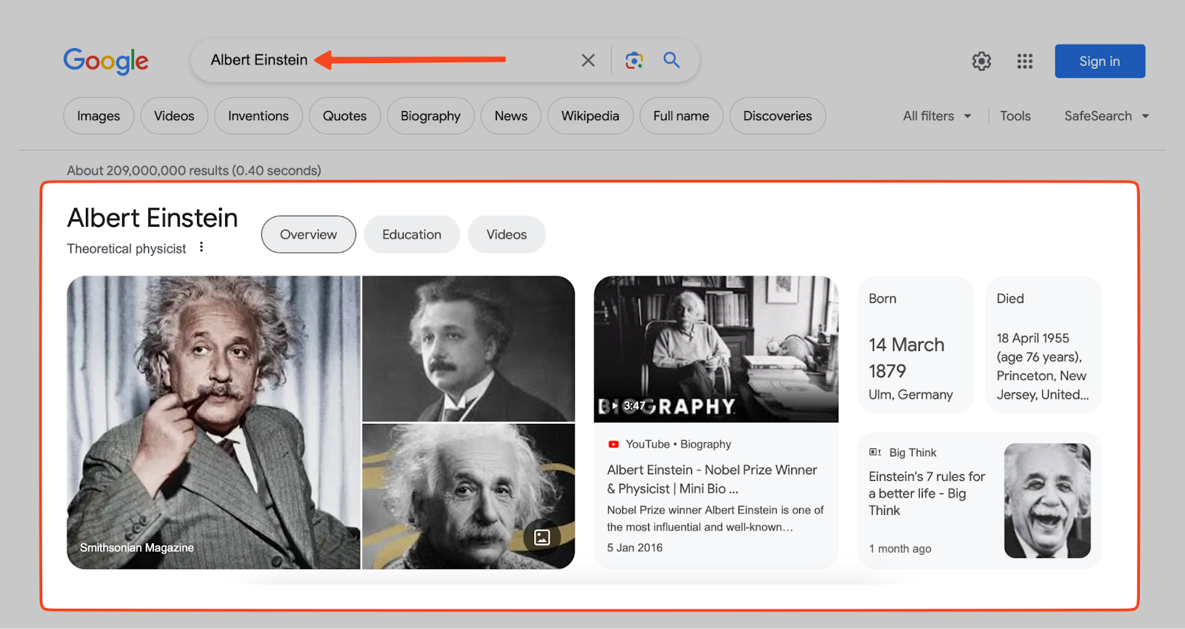This screenshot has width=1185, height=629.
Task: Open the Tools option
Action: coord(1015,116)
